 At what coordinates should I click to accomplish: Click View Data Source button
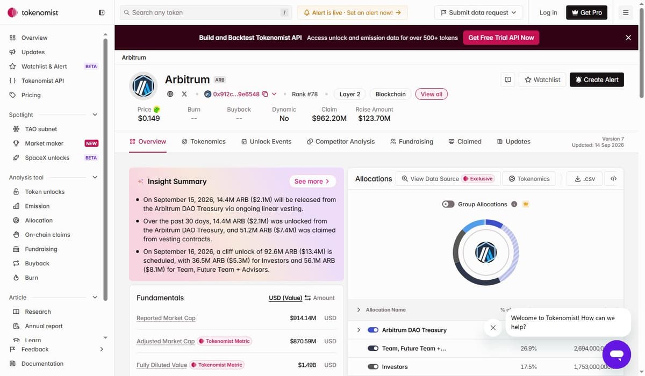click(x=448, y=179)
